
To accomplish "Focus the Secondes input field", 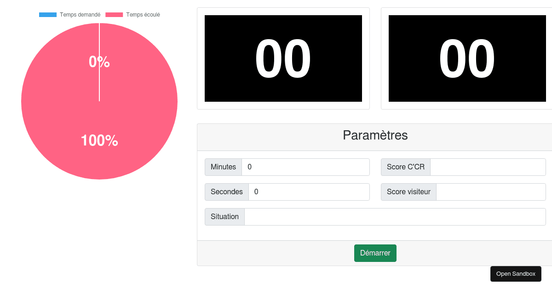I will tap(309, 192).
